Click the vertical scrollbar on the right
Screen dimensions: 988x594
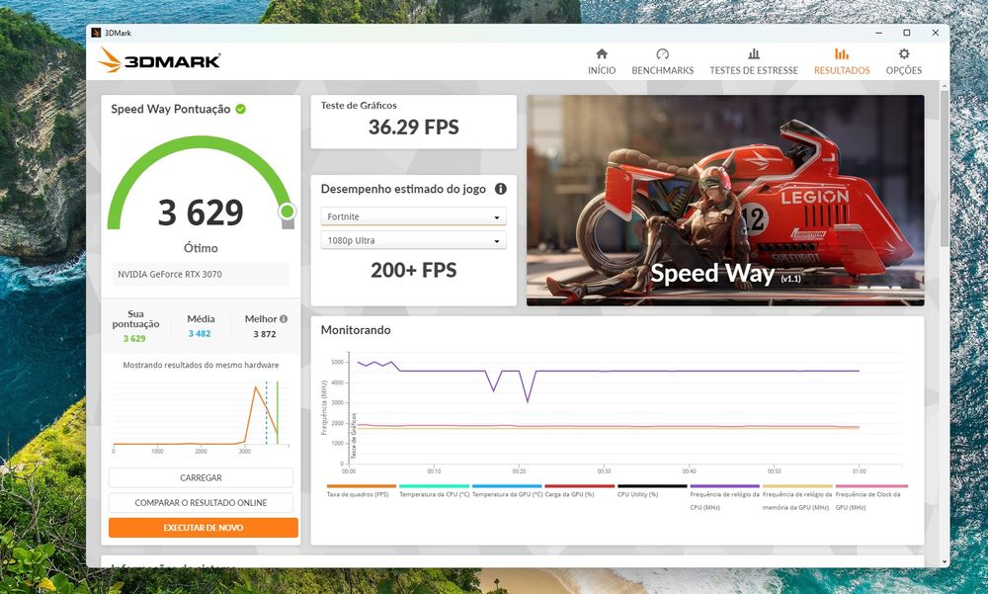944,168
